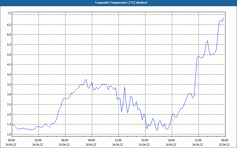Click the 00:00 label at the axis start
The height and width of the screenshot is (148, 237).
point(12,140)
